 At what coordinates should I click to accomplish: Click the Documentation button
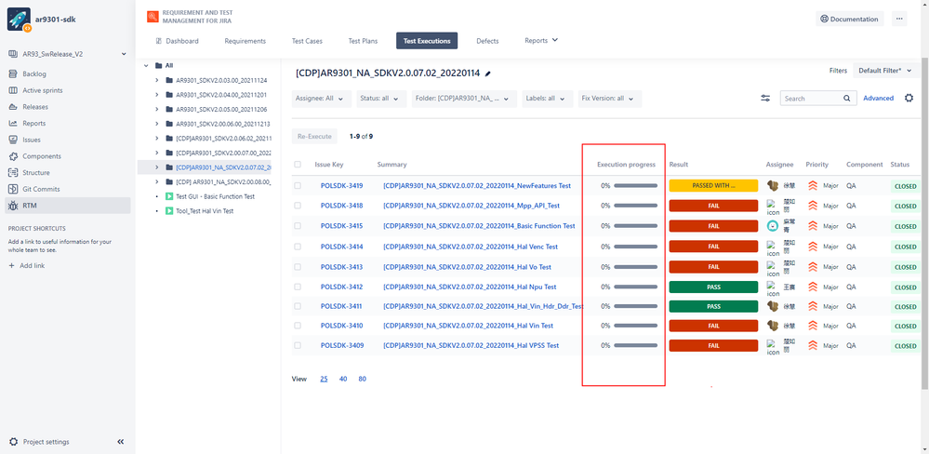tap(849, 19)
